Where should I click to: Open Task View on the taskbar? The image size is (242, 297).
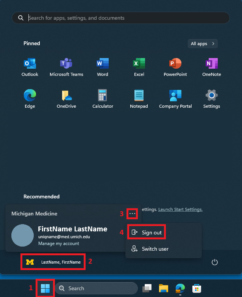(147, 288)
